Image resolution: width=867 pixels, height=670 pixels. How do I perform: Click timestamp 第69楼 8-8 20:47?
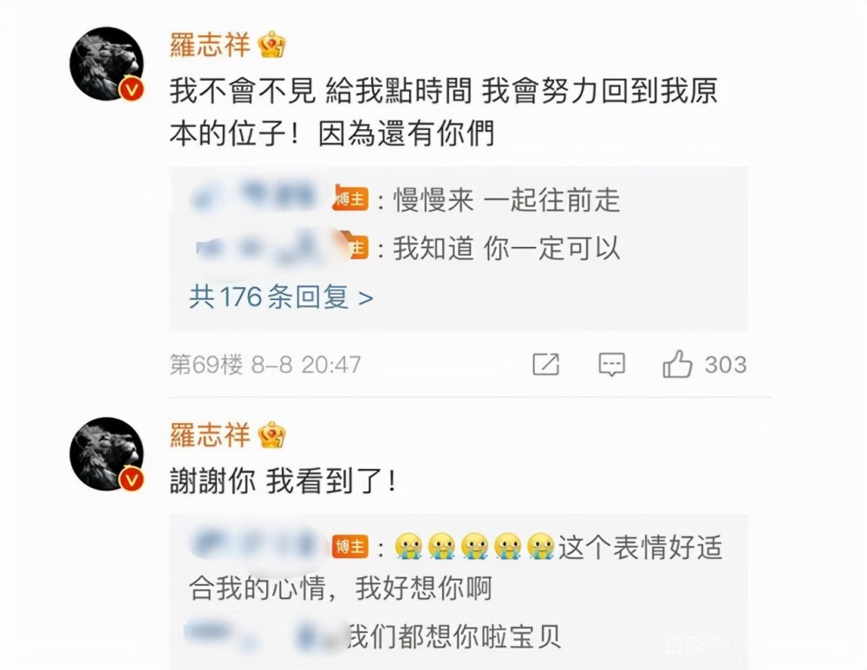click(x=265, y=365)
